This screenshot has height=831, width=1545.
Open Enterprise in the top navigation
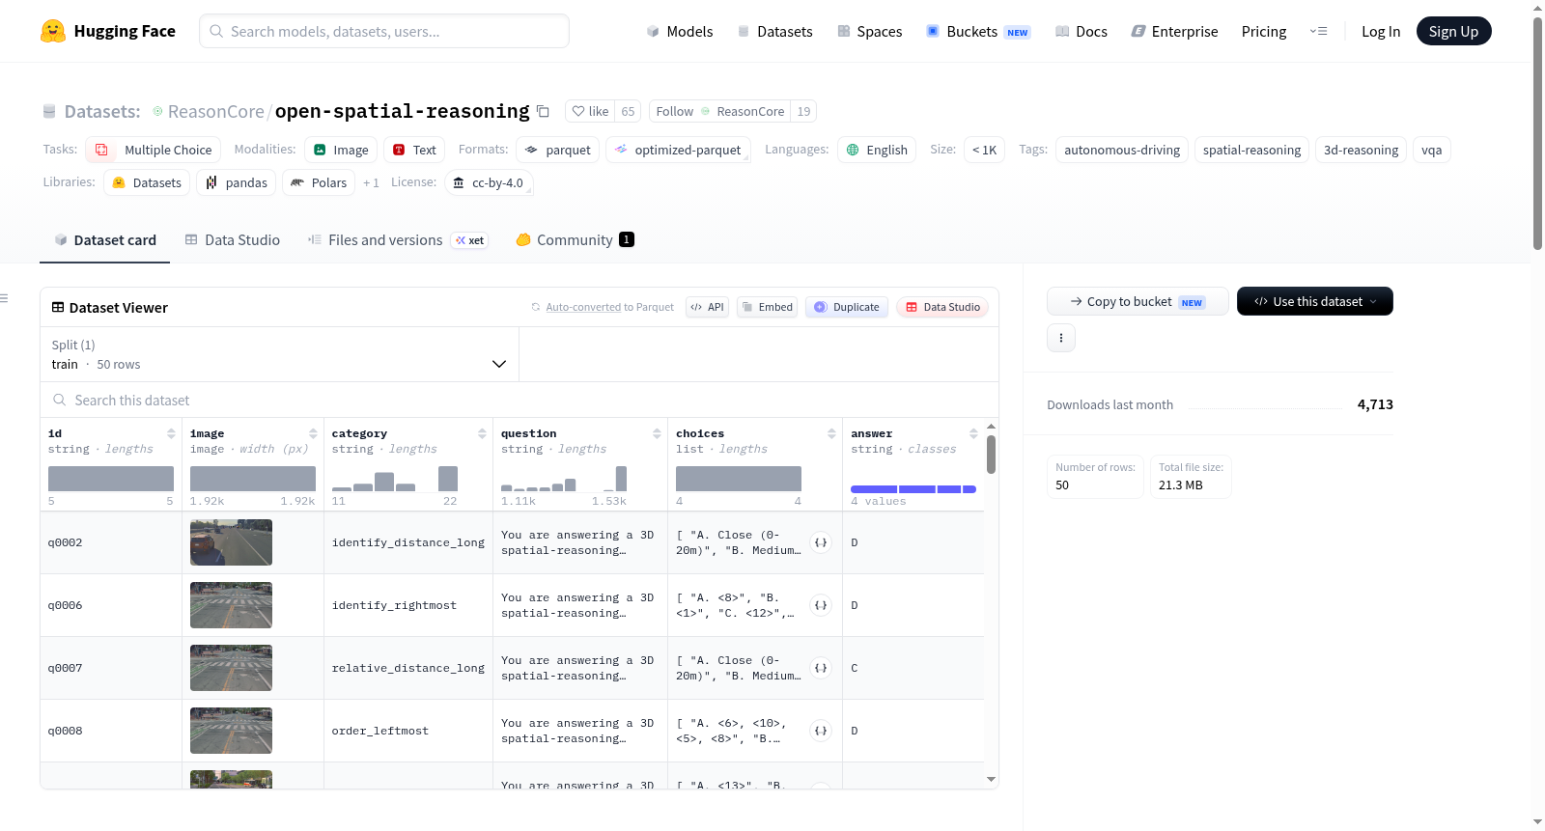click(x=1175, y=31)
